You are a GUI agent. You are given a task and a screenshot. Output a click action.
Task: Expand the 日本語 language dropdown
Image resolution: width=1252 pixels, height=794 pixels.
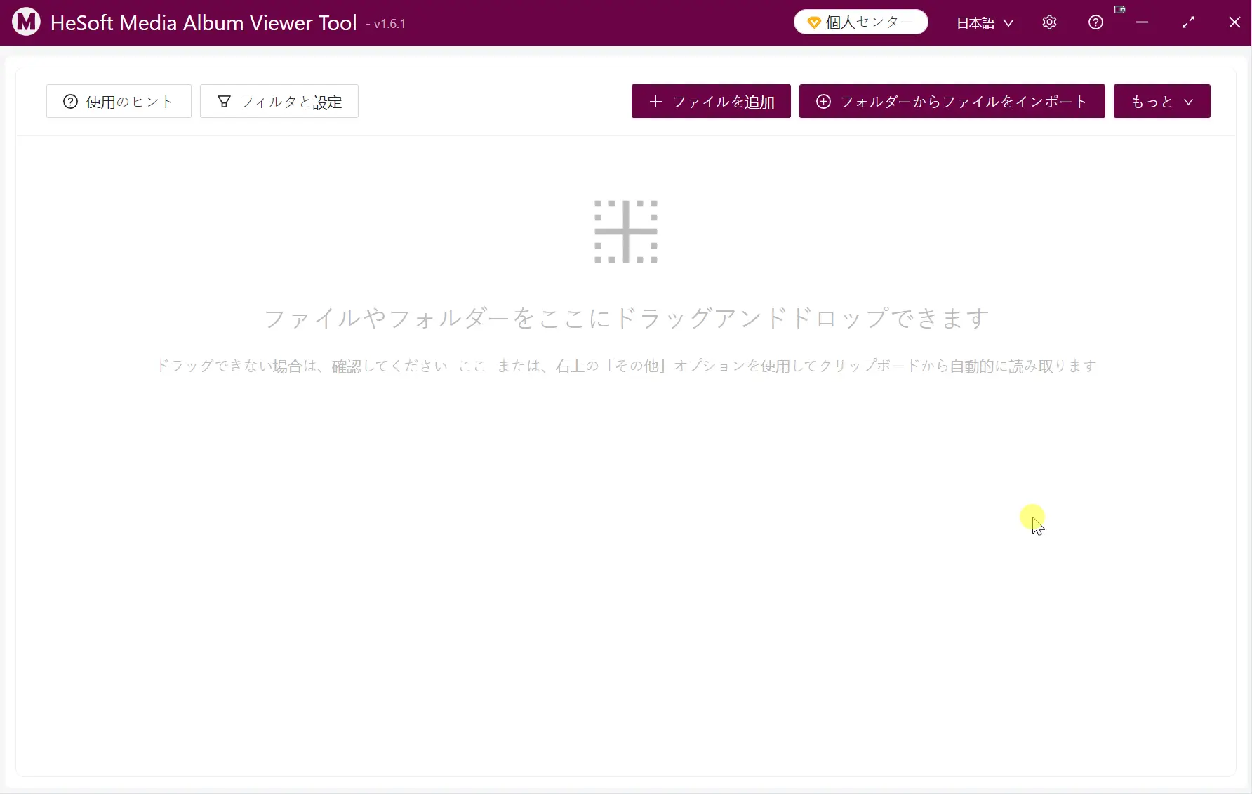985,23
